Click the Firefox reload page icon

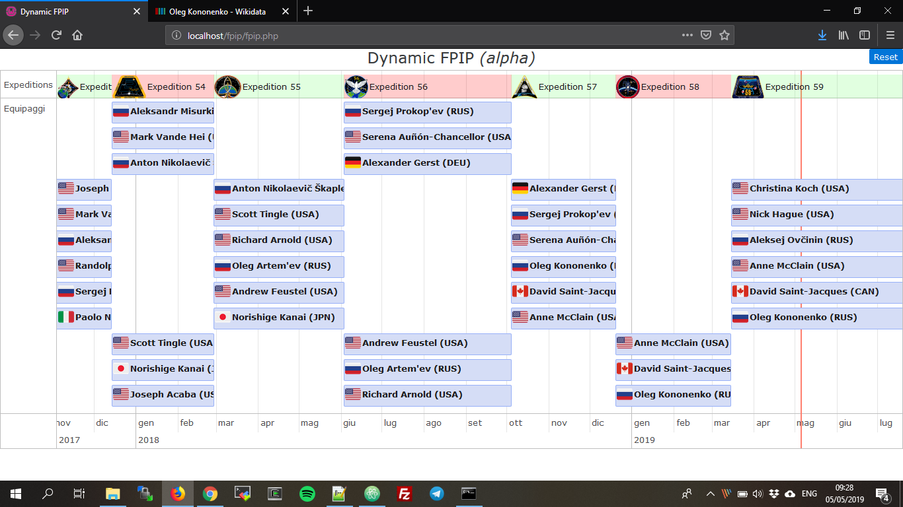57,36
